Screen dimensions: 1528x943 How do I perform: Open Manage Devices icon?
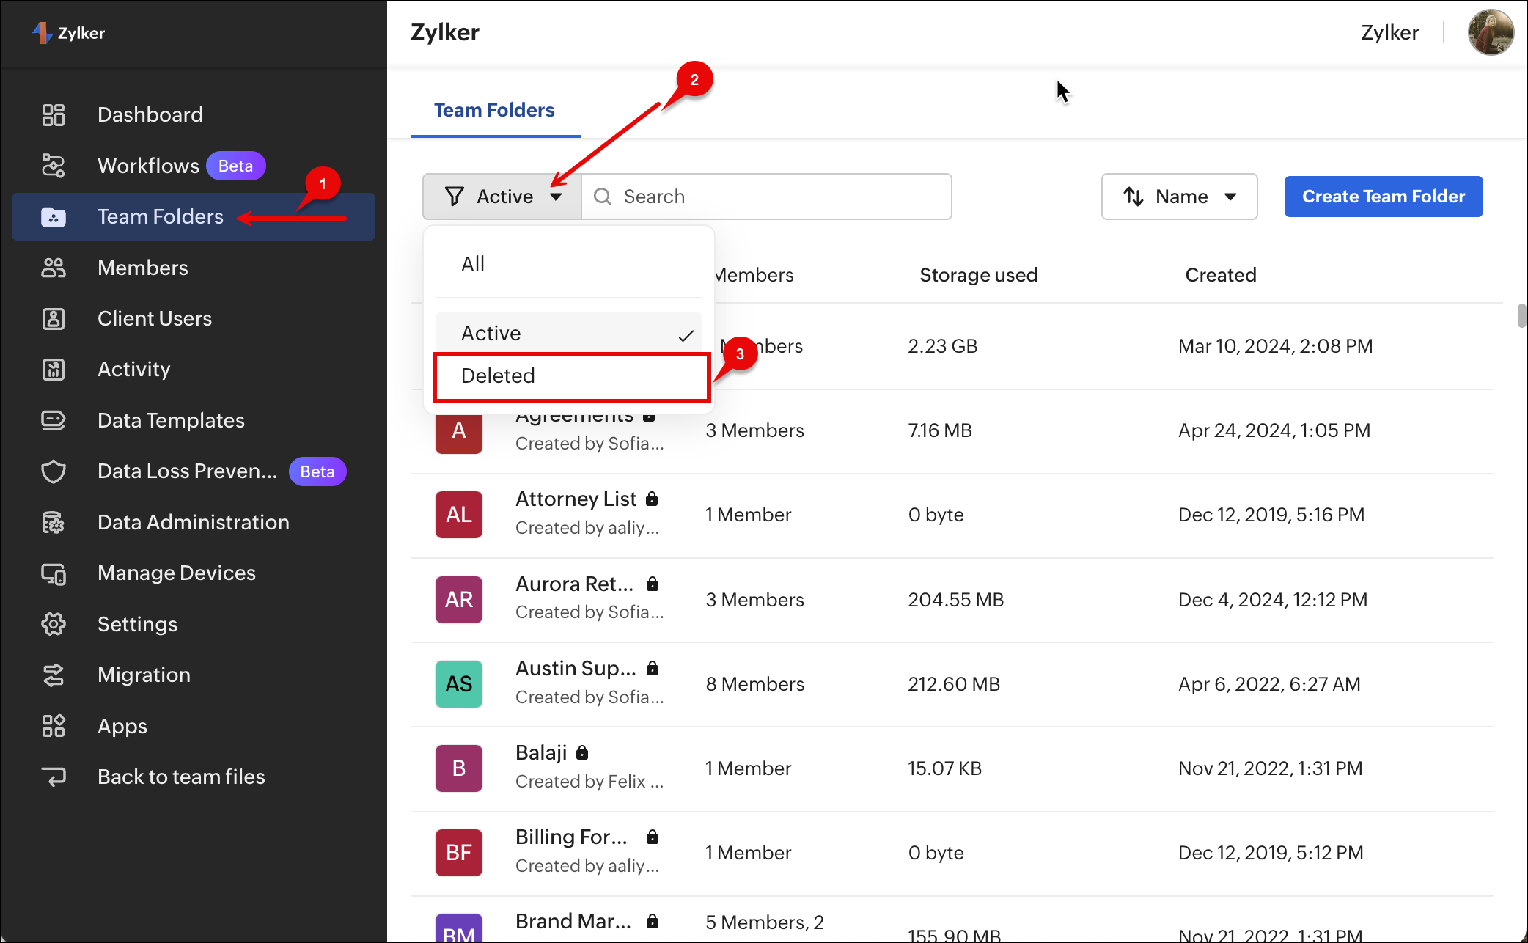(54, 573)
